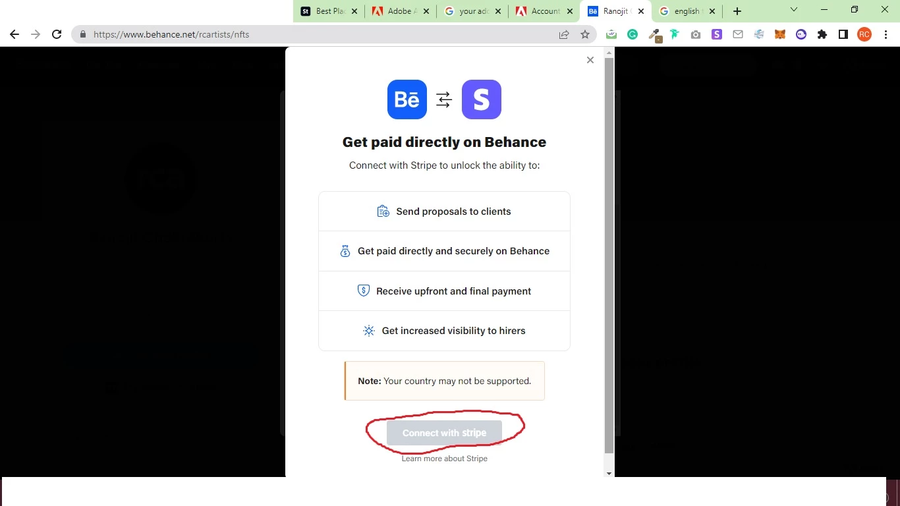The image size is (900, 506).
Task: Open the teal bird extension
Action: [675, 34]
